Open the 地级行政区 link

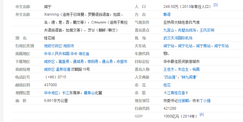point(53,46)
